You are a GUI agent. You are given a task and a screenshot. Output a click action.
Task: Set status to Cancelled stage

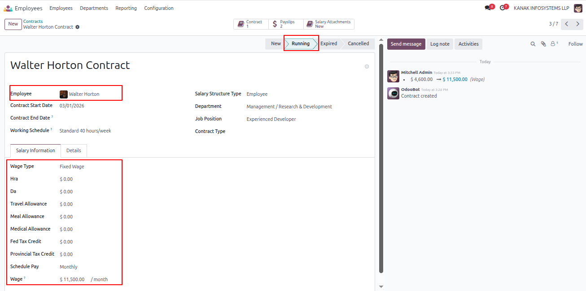(x=358, y=44)
